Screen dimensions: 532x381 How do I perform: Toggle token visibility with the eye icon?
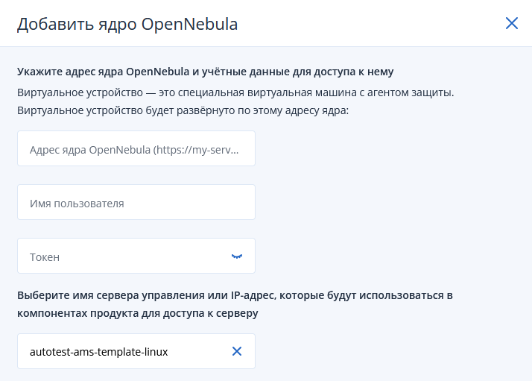[x=237, y=256]
